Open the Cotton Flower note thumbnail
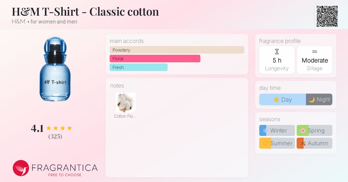 point(126,102)
